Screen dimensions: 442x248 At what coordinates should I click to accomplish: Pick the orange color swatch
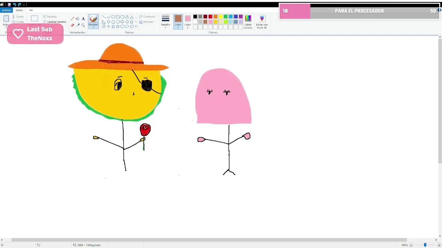coord(215,17)
